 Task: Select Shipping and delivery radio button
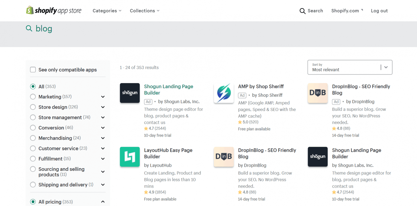pos(33,185)
